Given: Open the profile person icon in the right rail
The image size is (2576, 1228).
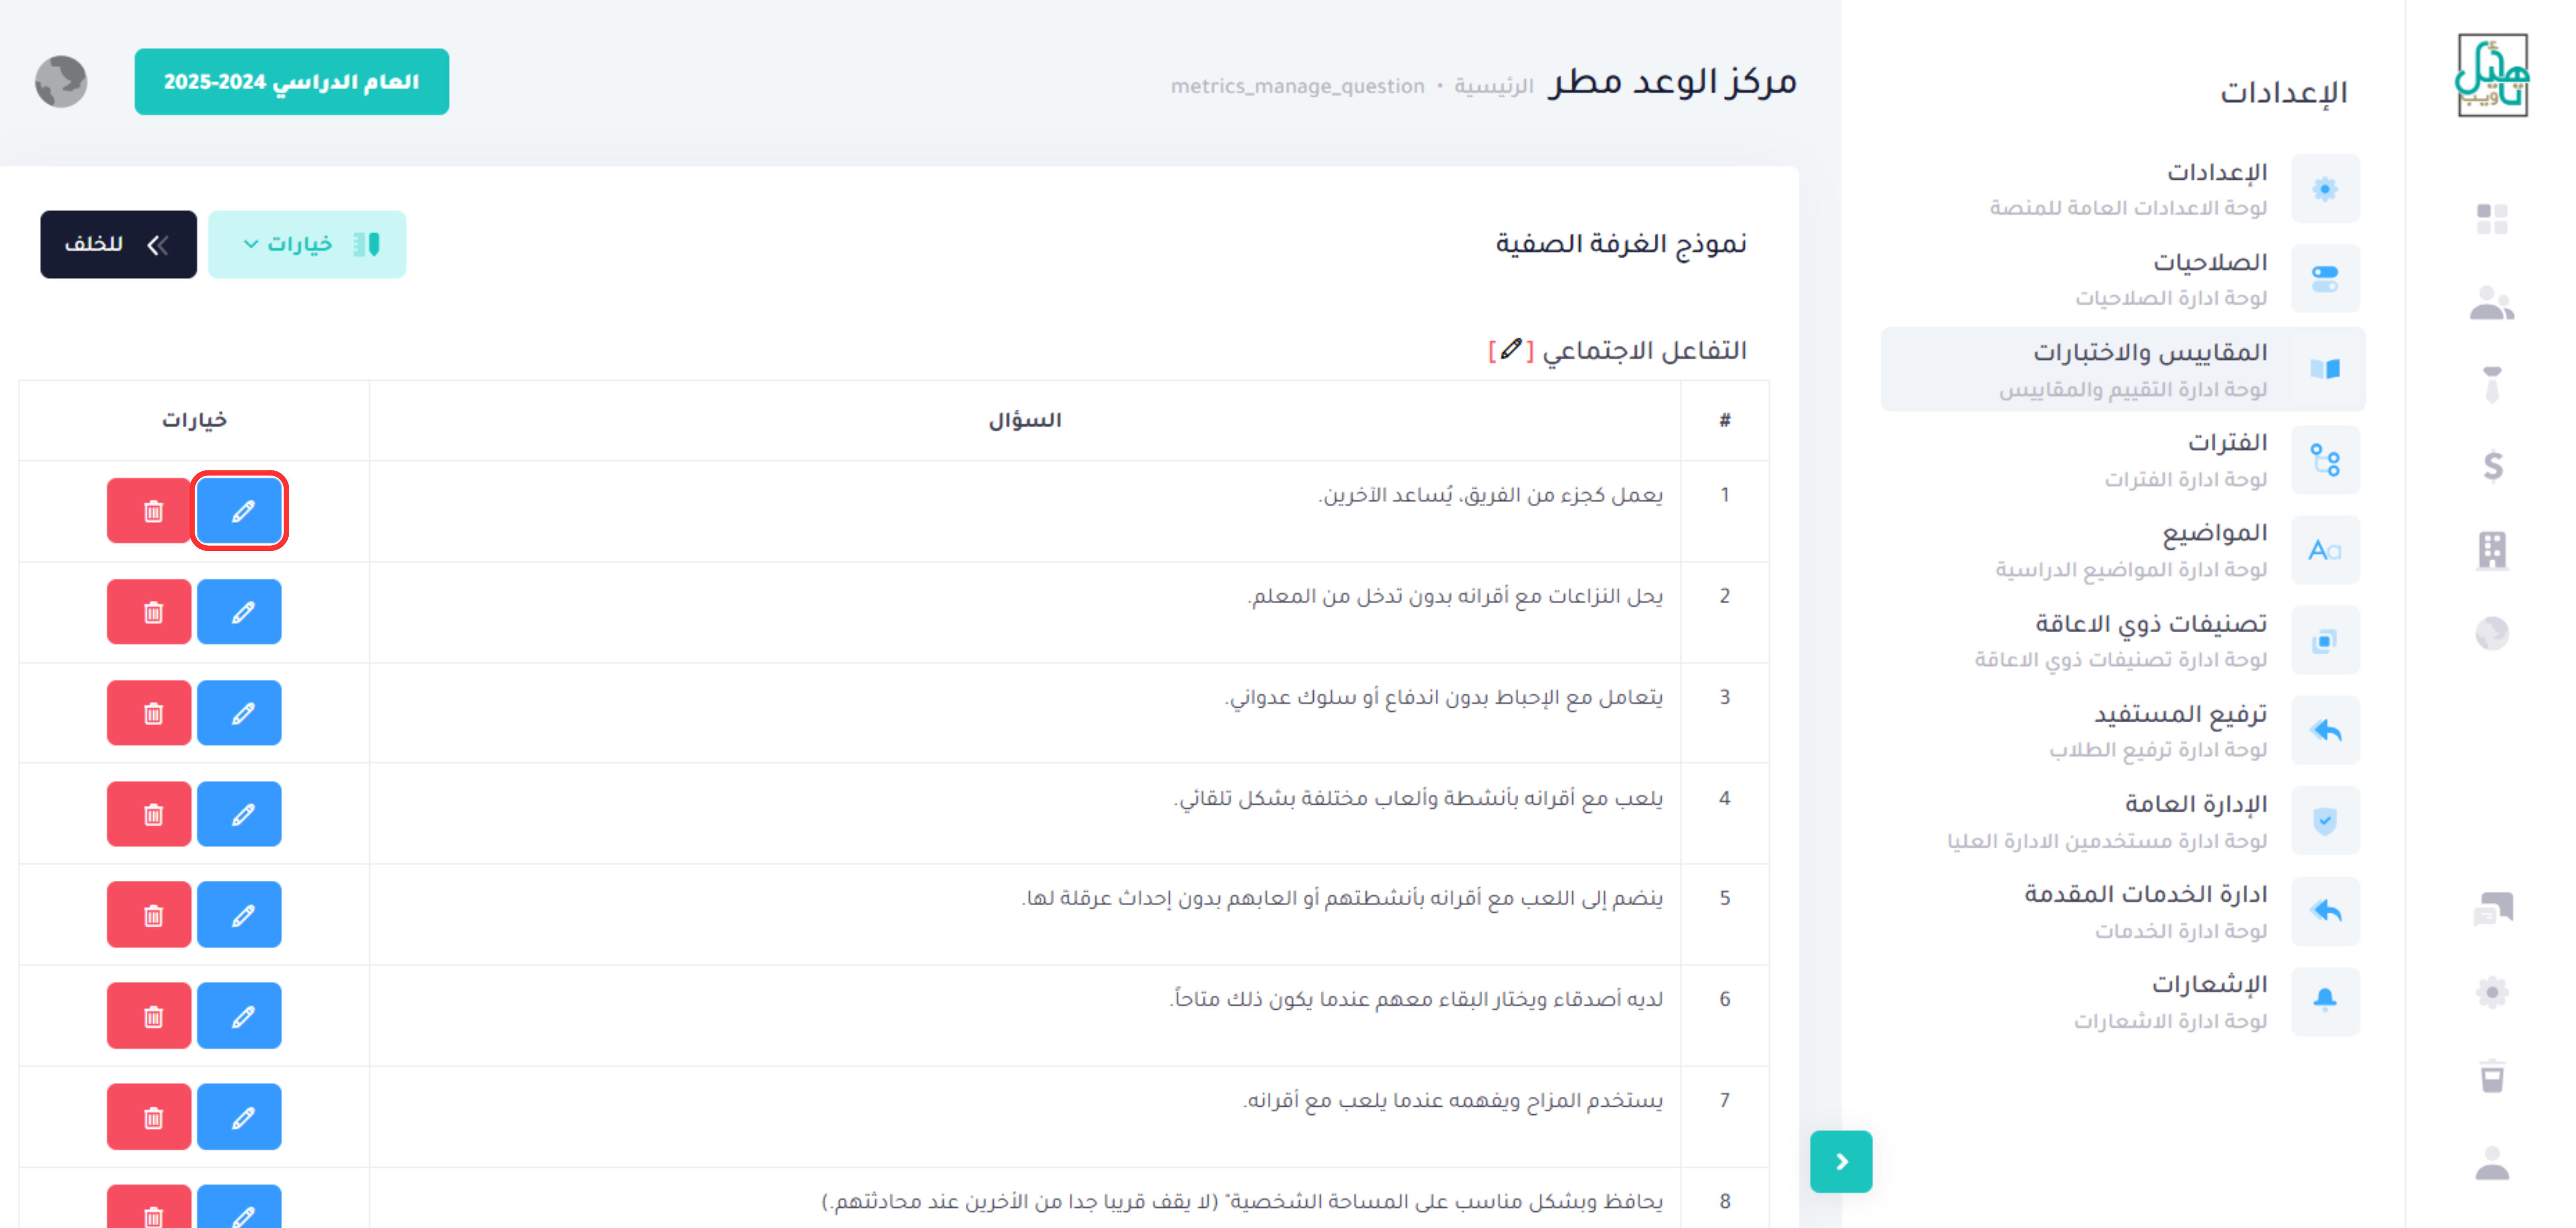Looking at the screenshot, I should (2492, 1163).
